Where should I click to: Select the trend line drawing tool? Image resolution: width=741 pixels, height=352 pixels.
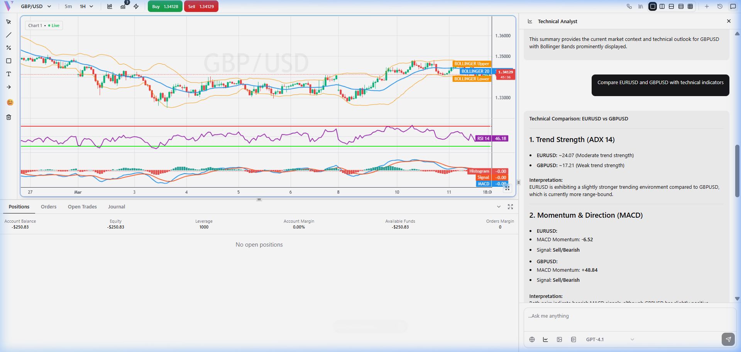pyautogui.click(x=8, y=35)
